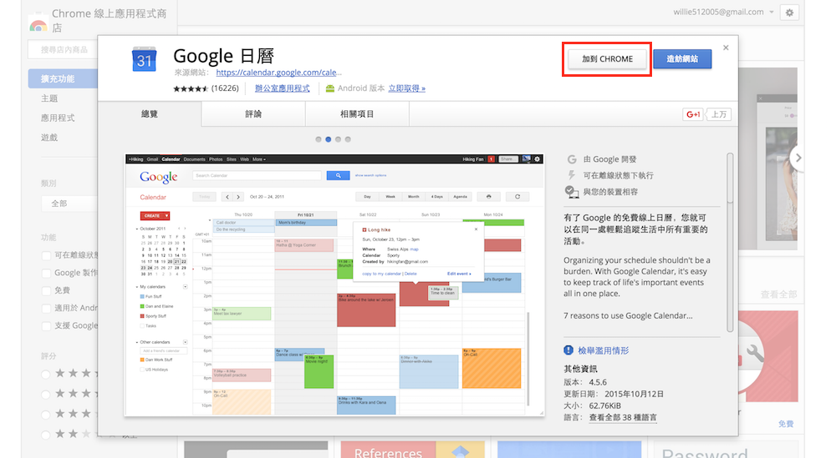The height and width of the screenshot is (458, 836).
Task: Click the offline lightning bolt icon
Action: (572, 175)
